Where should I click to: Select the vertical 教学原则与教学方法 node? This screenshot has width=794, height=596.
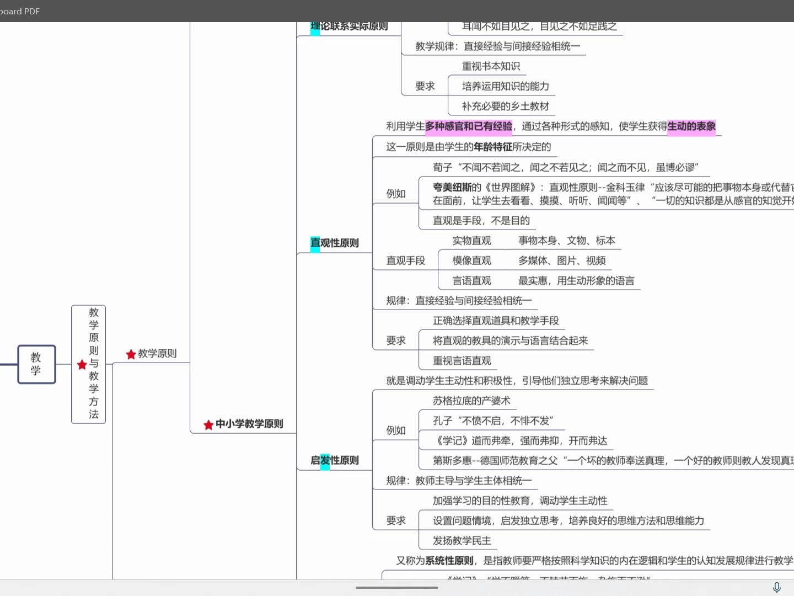click(x=88, y=364)
